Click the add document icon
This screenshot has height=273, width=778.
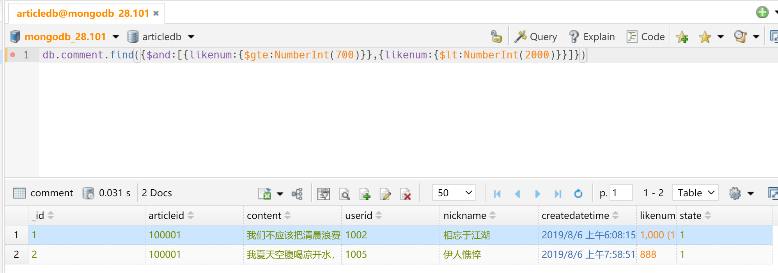[365, 194]
